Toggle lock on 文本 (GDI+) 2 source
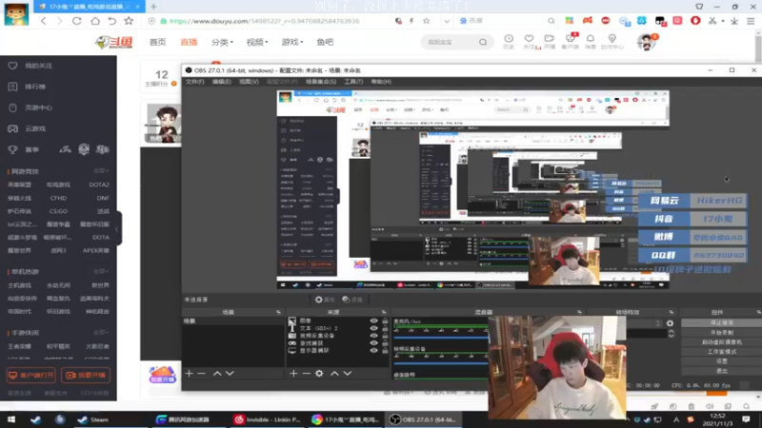 [385, 328]
